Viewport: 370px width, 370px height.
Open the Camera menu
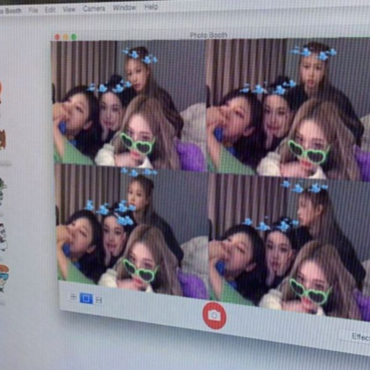tap(94, 9)
